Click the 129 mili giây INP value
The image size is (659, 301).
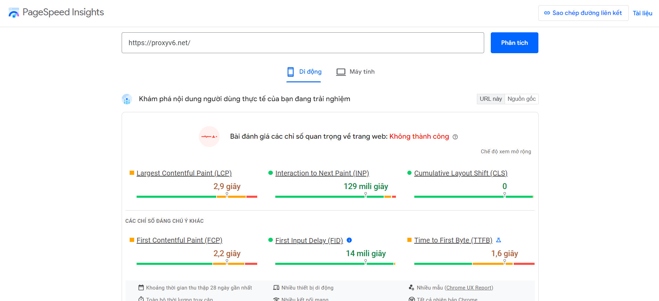[x=366, y=187]
